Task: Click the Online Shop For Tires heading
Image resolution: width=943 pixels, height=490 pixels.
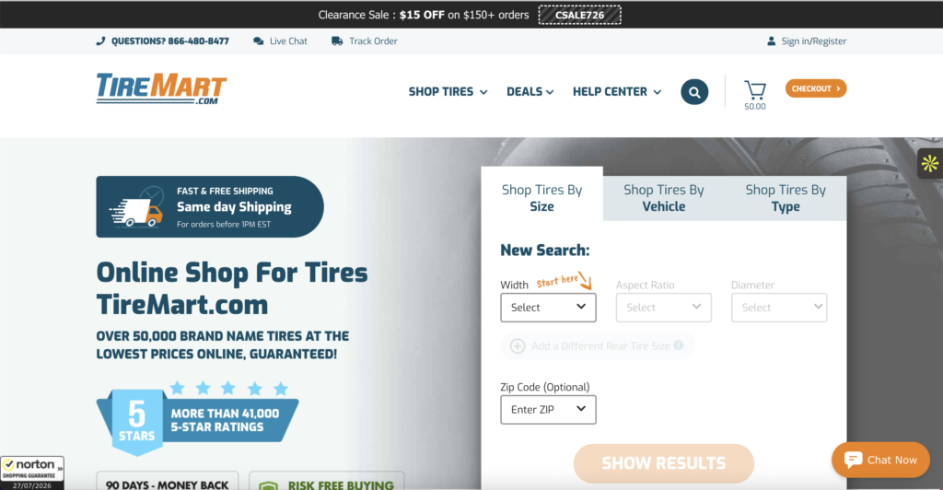Action: (x=232, y=288)
